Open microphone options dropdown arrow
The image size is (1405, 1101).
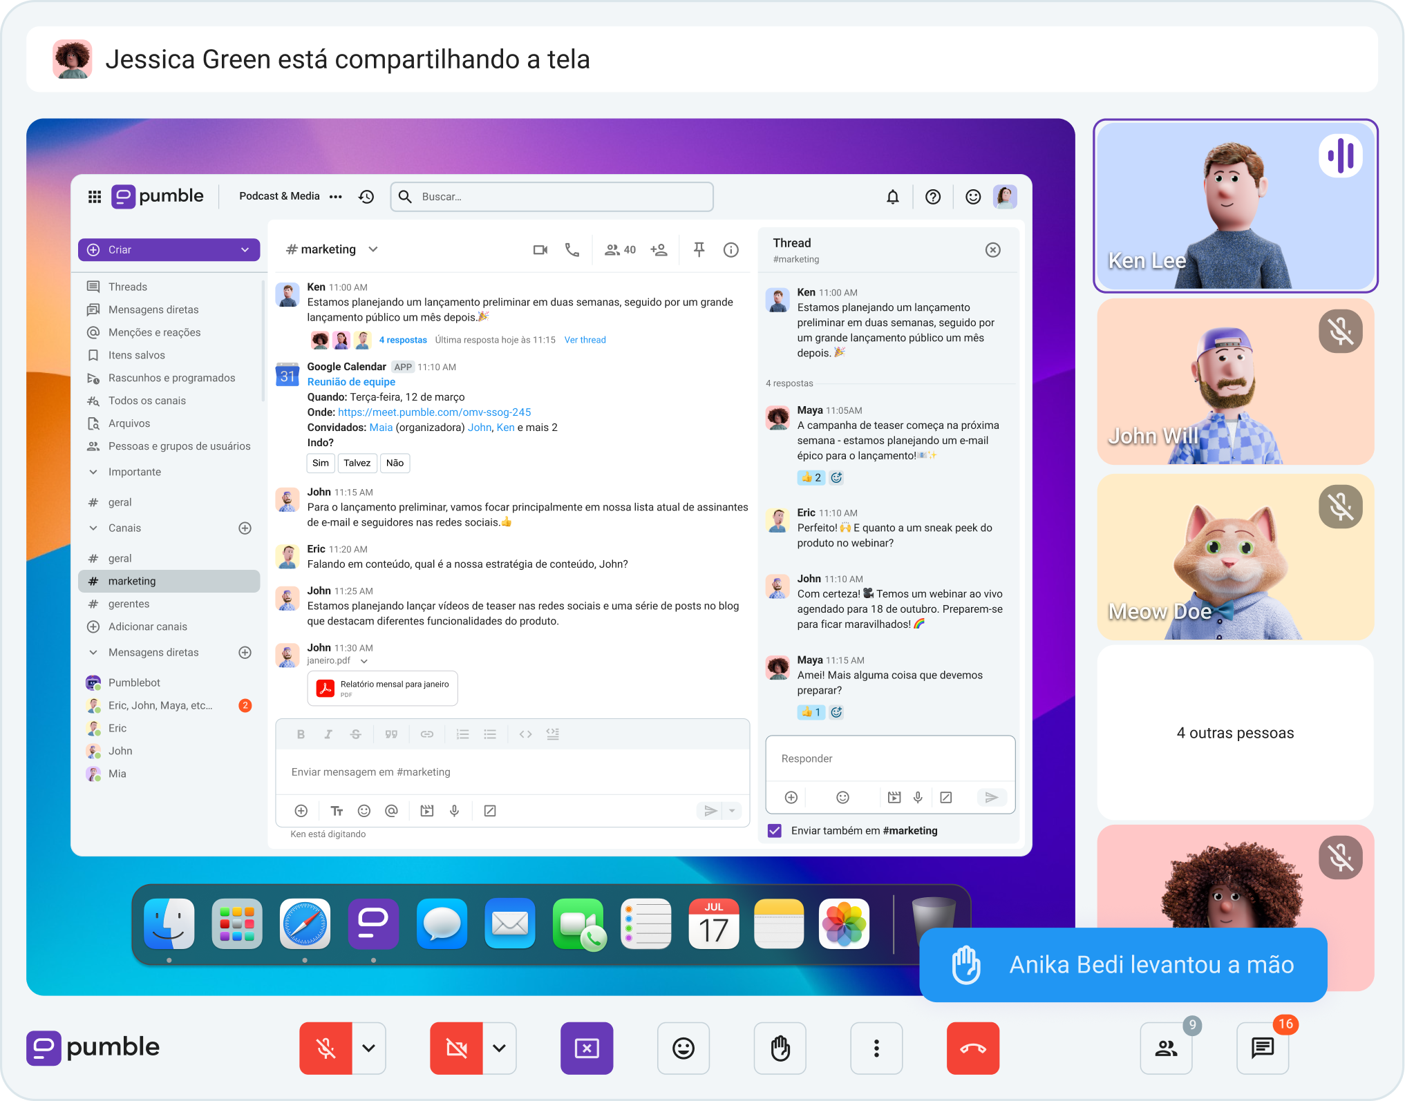(369, 1048)
